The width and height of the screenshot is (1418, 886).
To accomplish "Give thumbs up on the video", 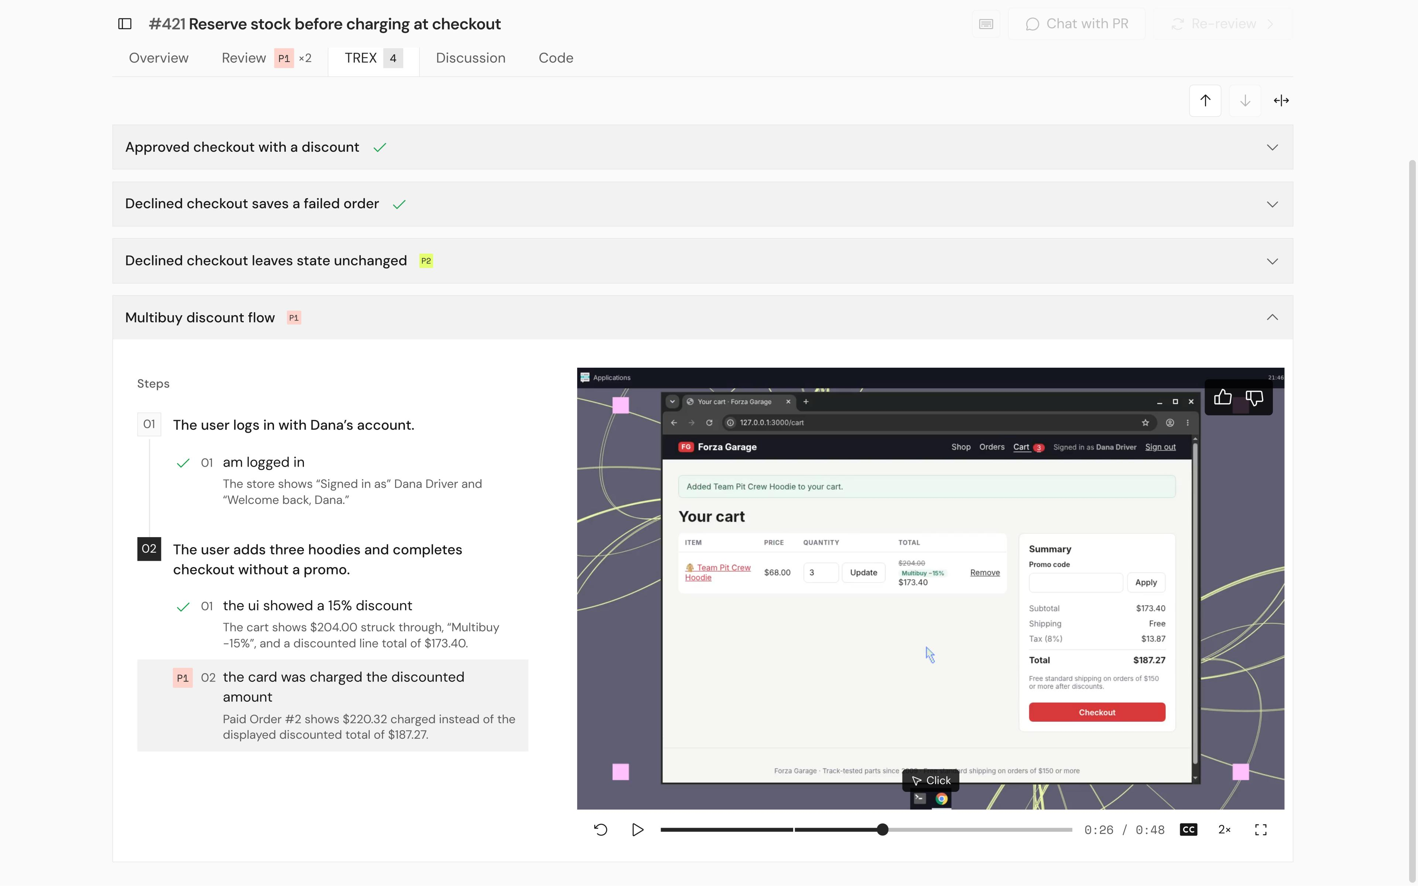I will click(1222, 398).
